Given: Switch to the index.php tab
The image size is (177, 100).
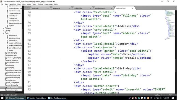Looking at the screenshot, I should [56, 8].
